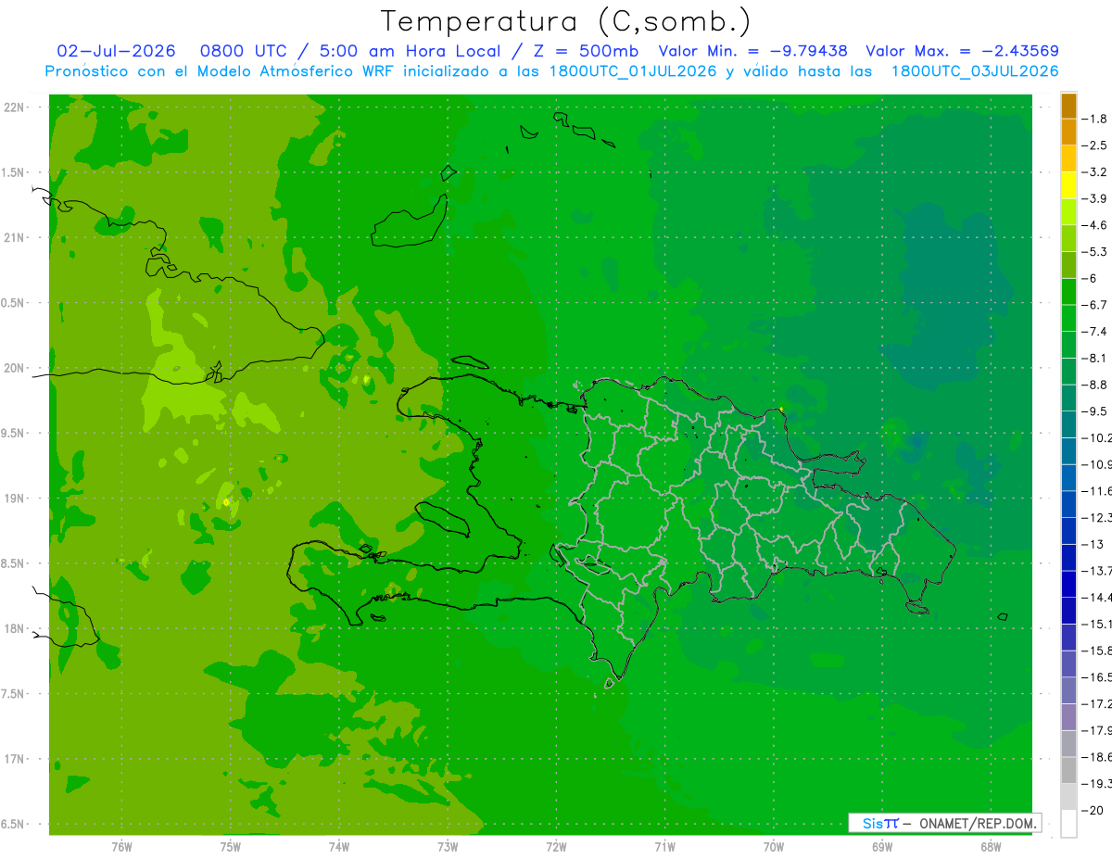Viewport: 1112px width, 859px height.
Task: Click the '-13' legend value
Action: [1092, 544]
